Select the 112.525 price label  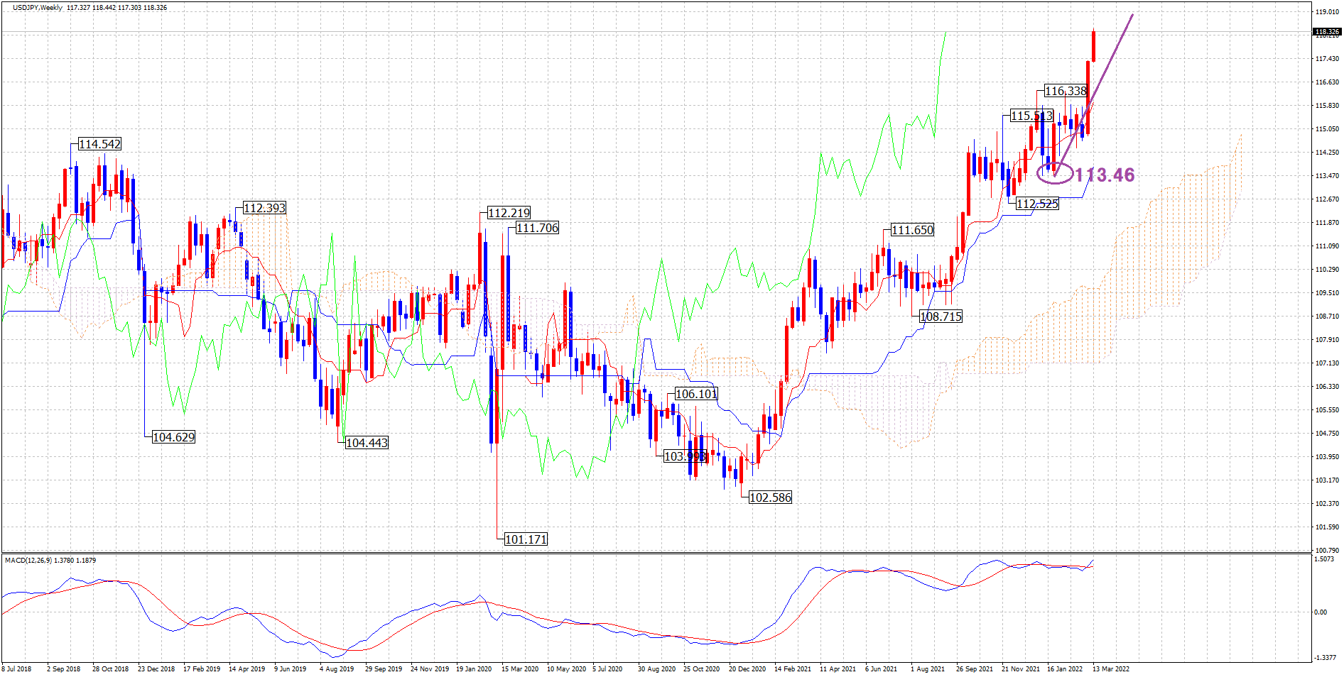pos(1037,204)
